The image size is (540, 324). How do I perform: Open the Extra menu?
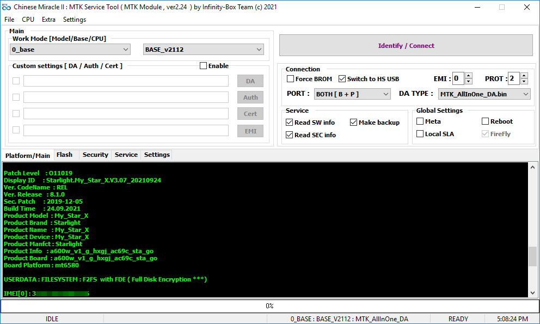pyautogui.click(x=48, y=20)
